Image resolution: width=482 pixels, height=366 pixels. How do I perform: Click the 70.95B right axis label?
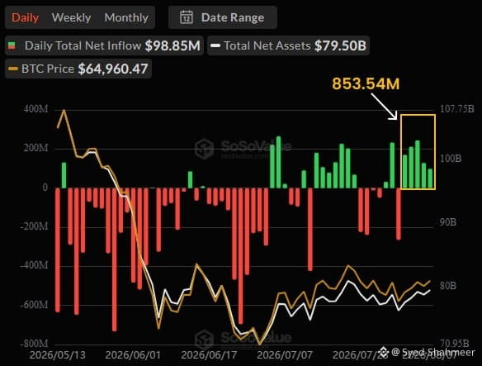click(454, 343)
